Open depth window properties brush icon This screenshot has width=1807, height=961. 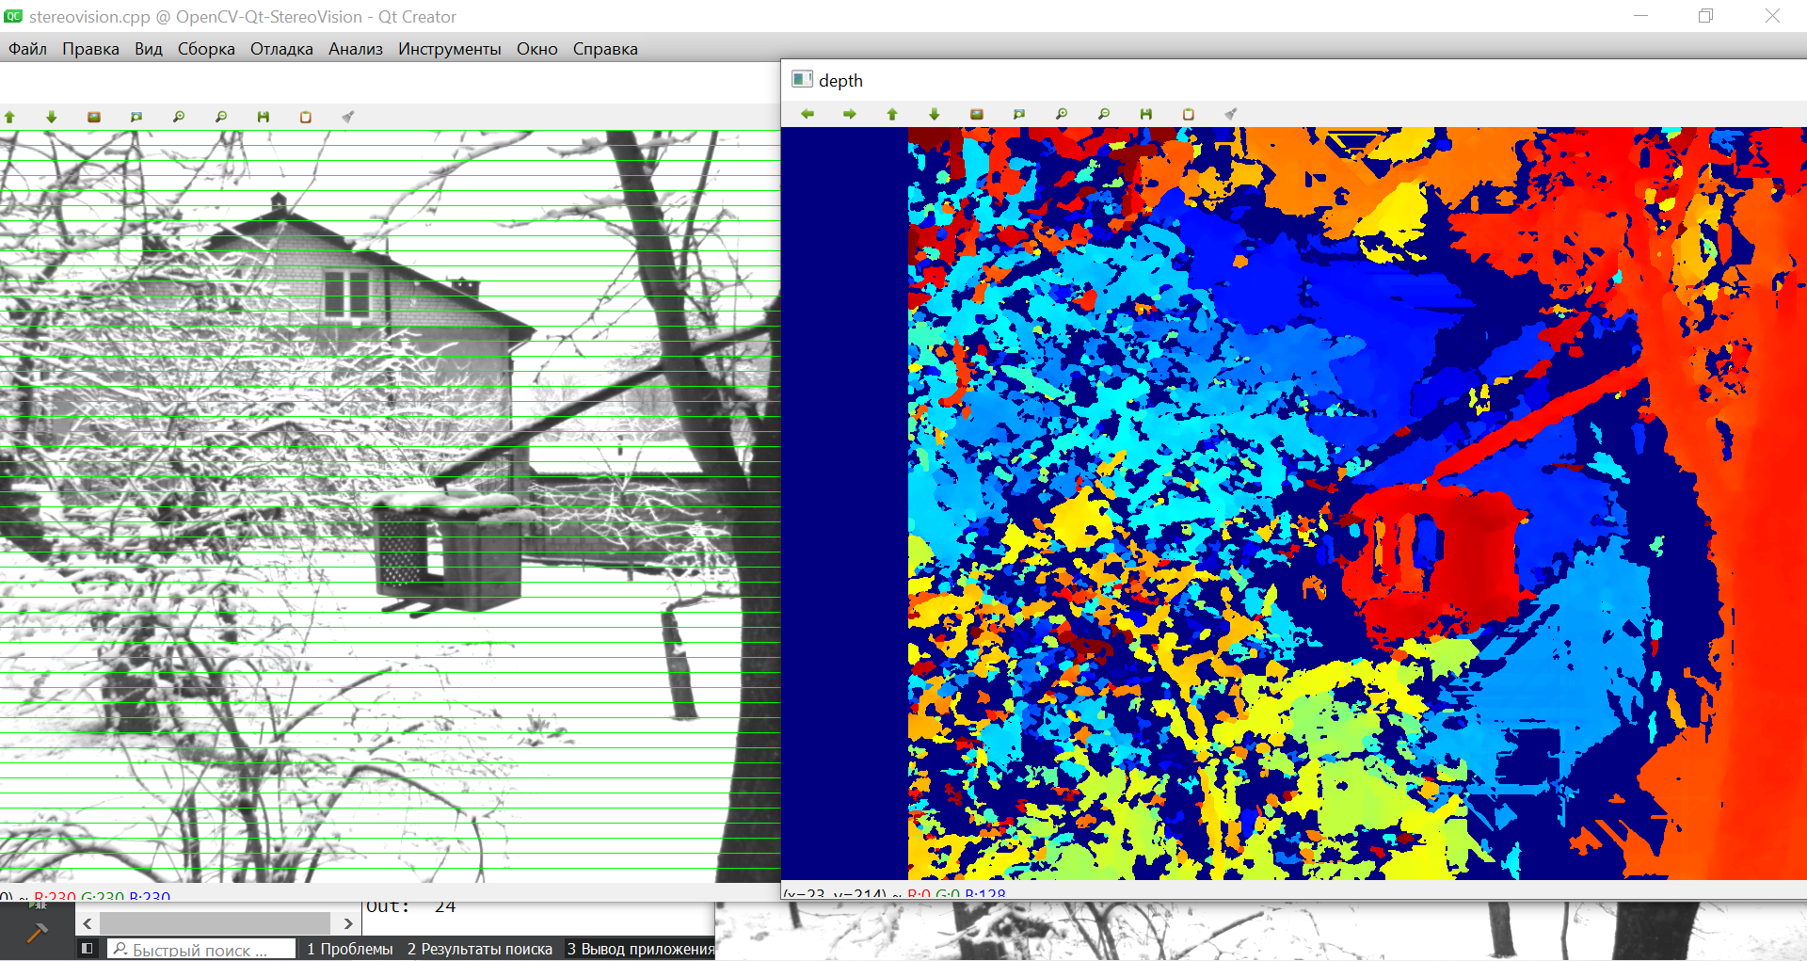[1231, 114]
